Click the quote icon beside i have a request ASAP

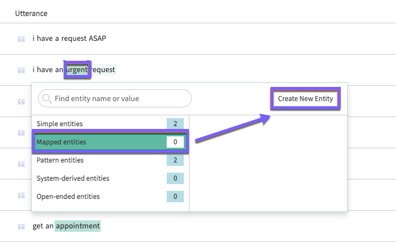pos(22,39)
